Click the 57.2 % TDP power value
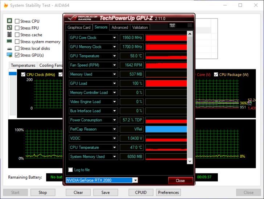Image resolution: width=264 pixels, height=199 pixels. 132,120
